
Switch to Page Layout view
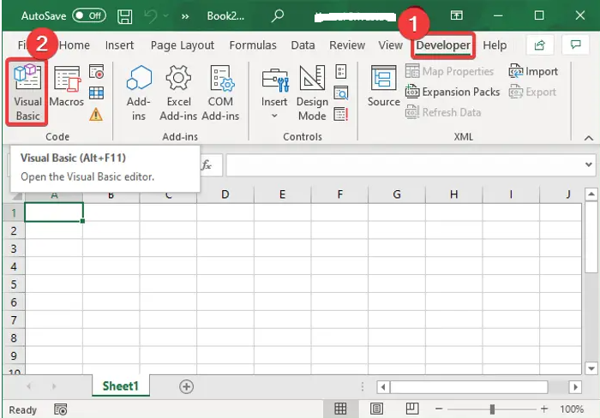click(375, 409)
